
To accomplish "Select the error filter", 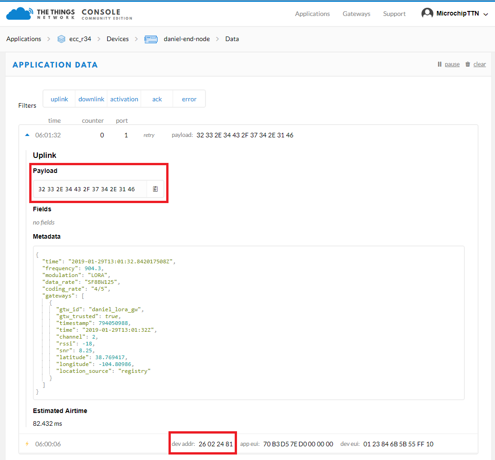I will [189, 99].
